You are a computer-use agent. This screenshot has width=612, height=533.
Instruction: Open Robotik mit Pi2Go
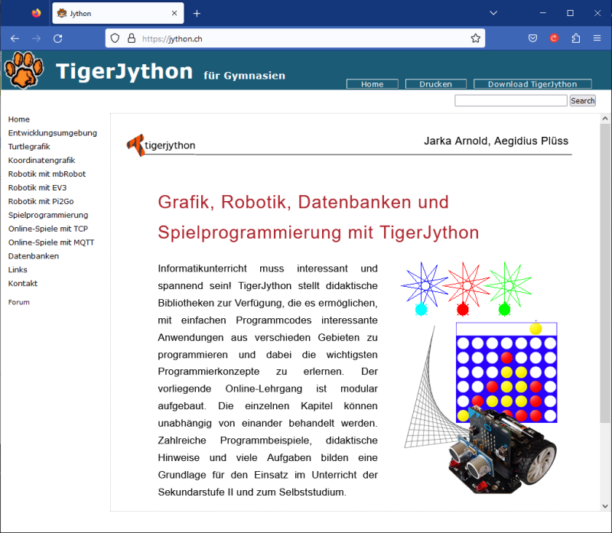click(41, 201)
